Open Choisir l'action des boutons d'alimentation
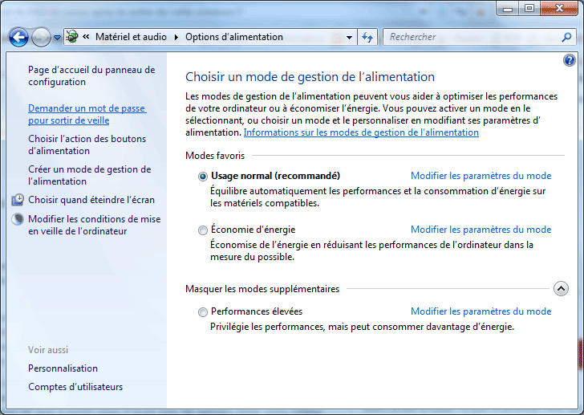 click(x=87, y=144)
